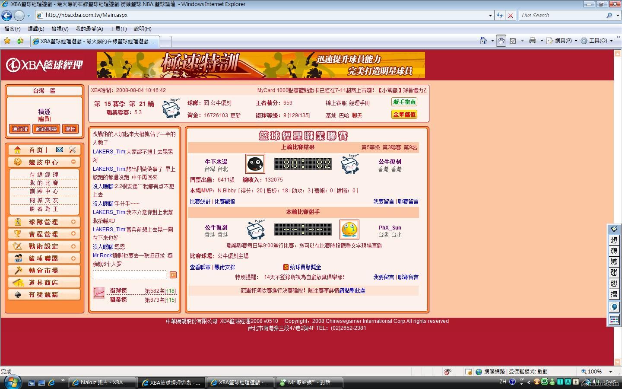
Task: Click the Live Search magnifier icon
Action: (x=609, y=15)
